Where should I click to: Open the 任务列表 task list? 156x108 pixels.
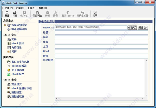click(x=37, y=14)
